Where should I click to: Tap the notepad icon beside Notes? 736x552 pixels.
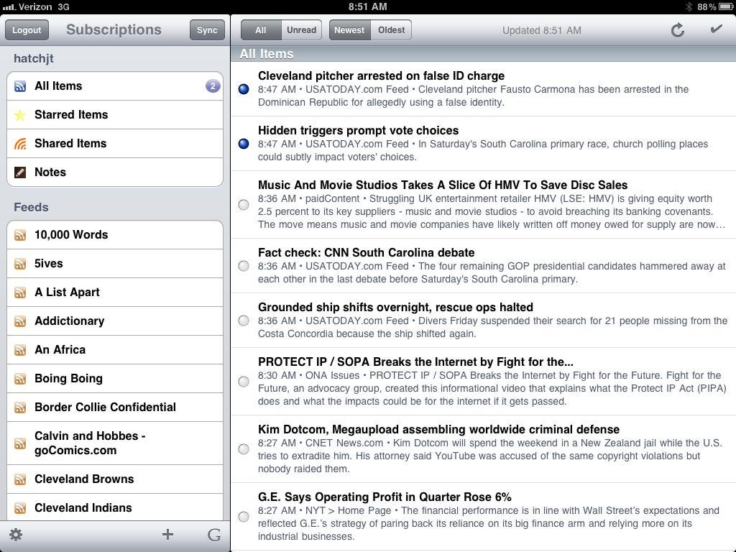click(x=20, y=172)
